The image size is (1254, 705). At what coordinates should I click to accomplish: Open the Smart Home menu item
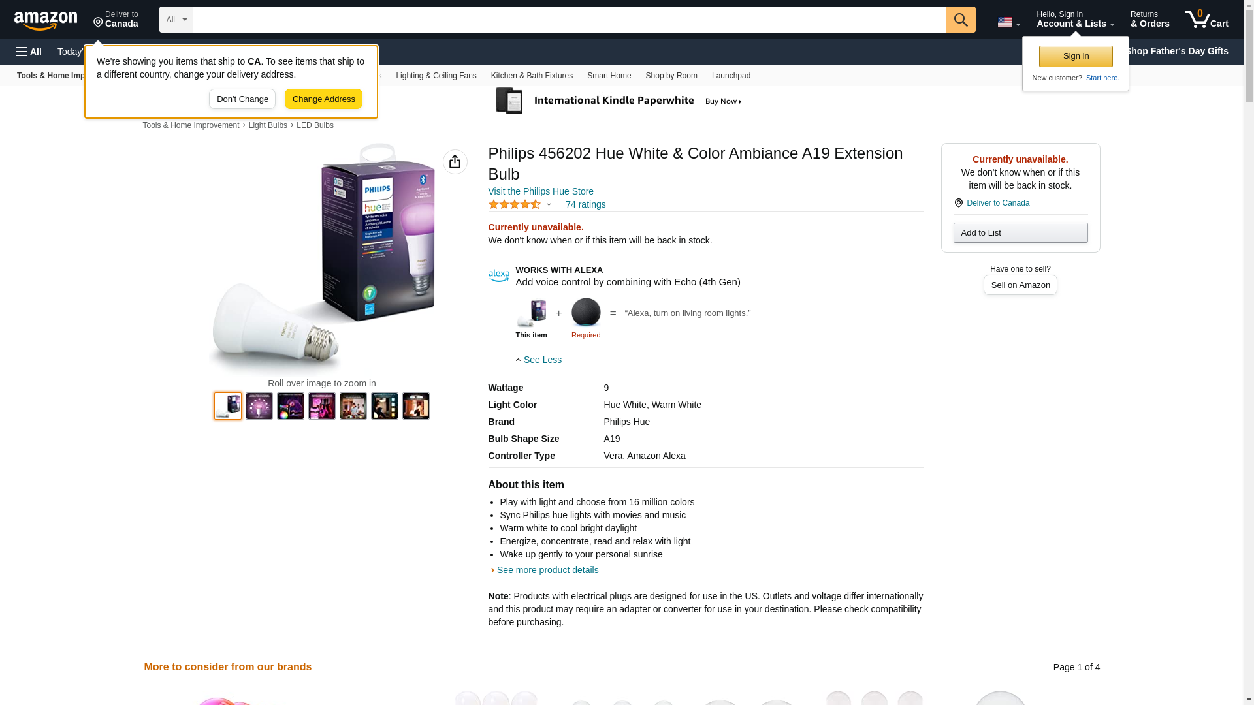click(609, 76)
